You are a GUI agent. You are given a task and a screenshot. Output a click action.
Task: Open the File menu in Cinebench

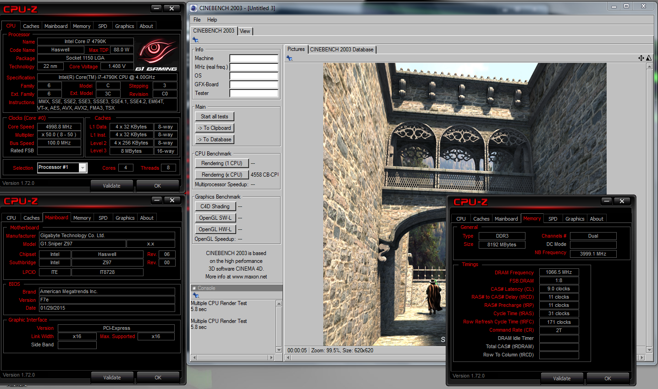(197, 20)
